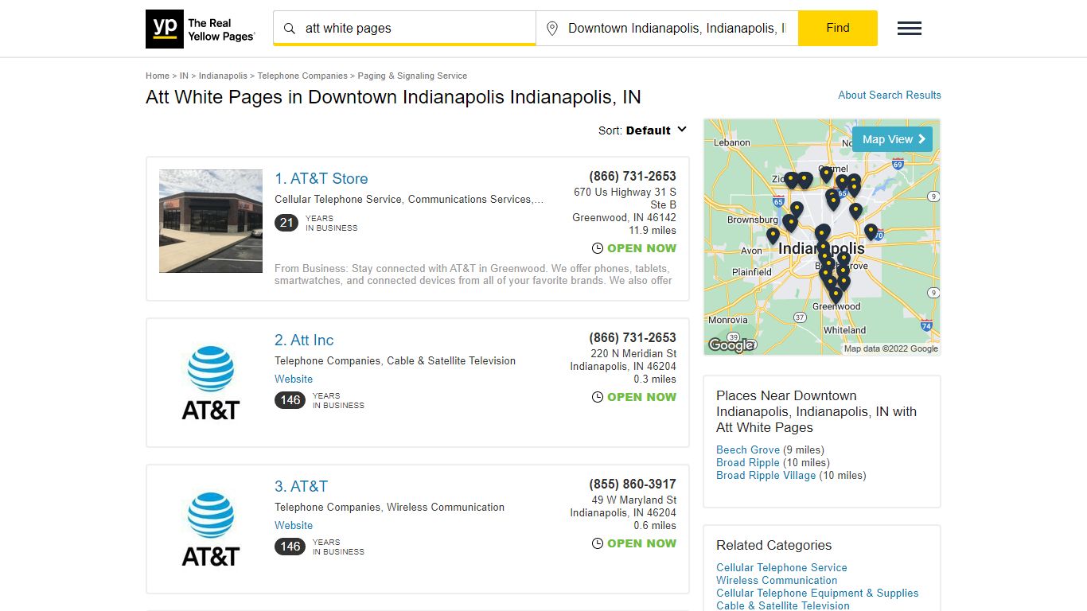The image size is (1087, 611).
Task: Open the Sort Default dropdown
Action: click(x=643, y=130)
